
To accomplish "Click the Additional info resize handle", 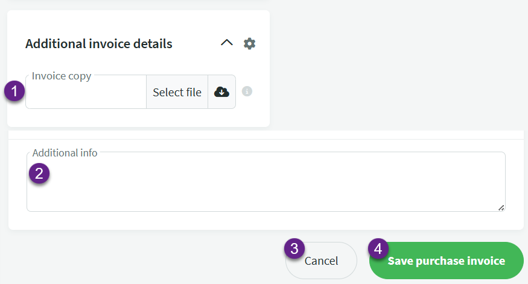I will (x=501, y=207).
